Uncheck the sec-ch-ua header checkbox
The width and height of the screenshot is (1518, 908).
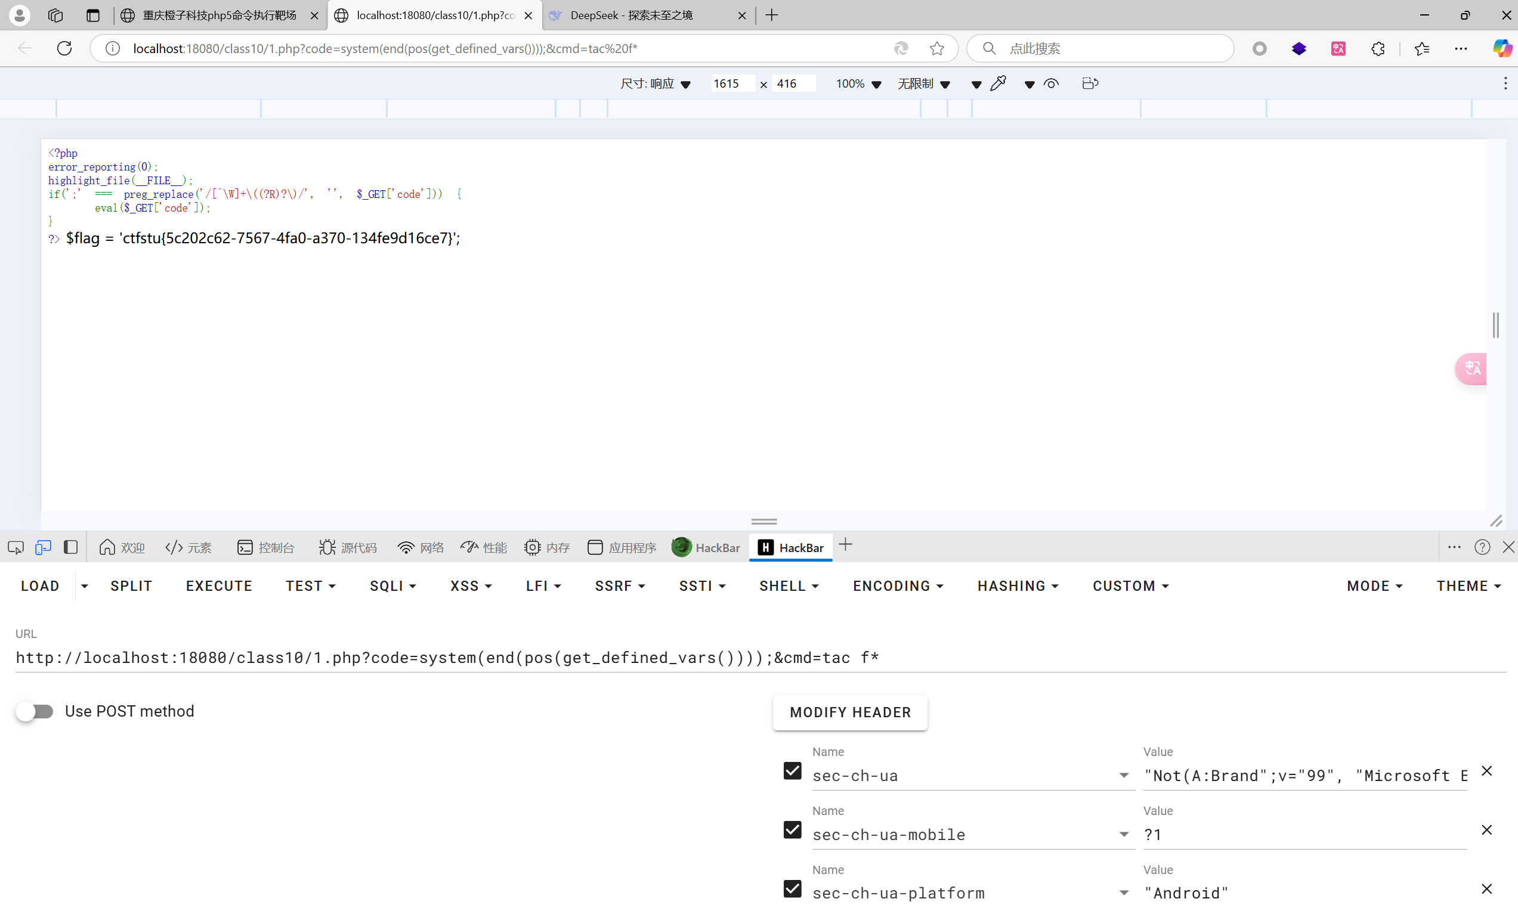792,770
